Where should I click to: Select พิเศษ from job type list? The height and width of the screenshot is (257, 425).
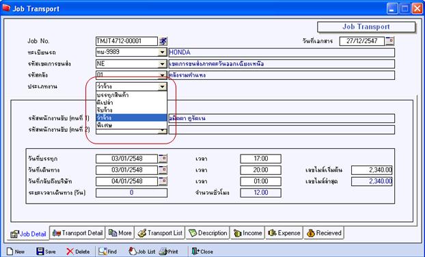tap(131, 125)
